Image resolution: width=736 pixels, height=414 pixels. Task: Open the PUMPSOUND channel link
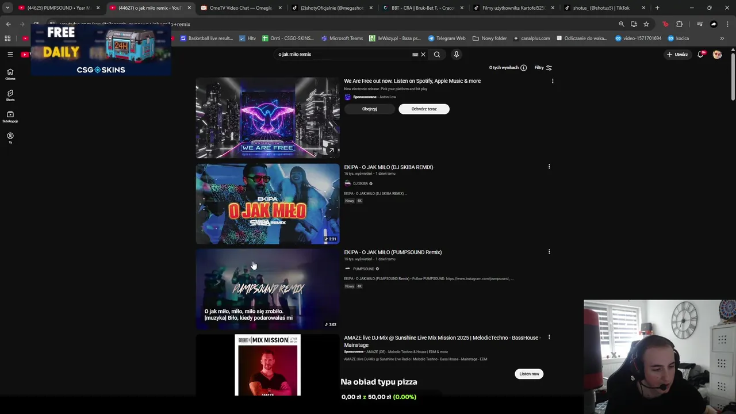(363, 269)
